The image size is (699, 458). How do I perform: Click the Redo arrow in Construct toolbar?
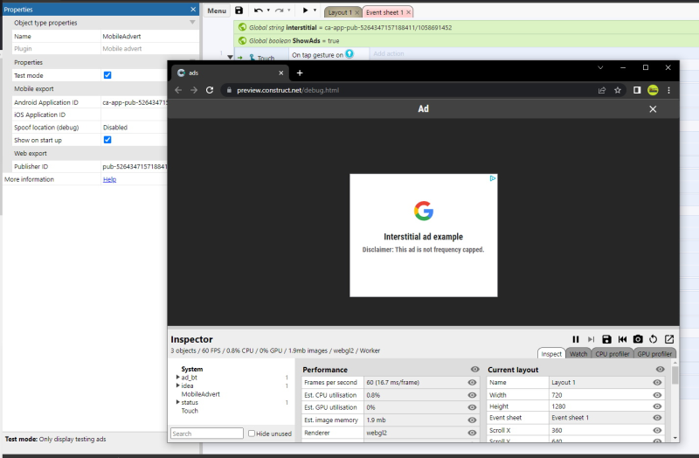pos(280,10)
